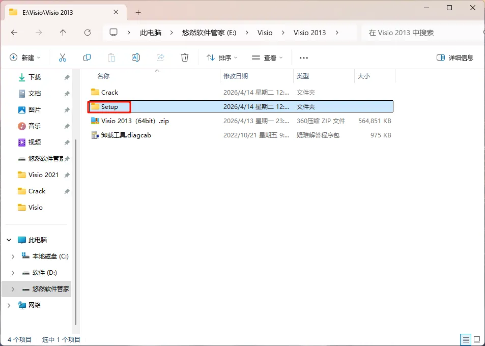
Task: Add a new tab with plus button
Action: pos(138,13)
